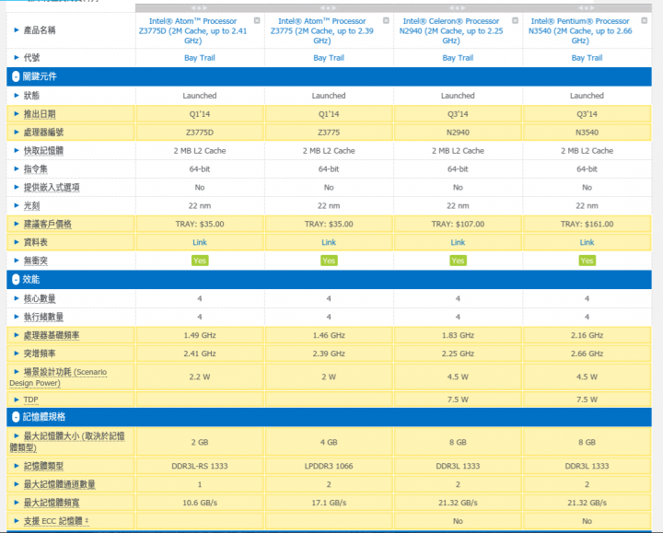Click the 最大記憶體通道數量 row label
The width and height of the screenshot is (663, 533).
point(60,484)
